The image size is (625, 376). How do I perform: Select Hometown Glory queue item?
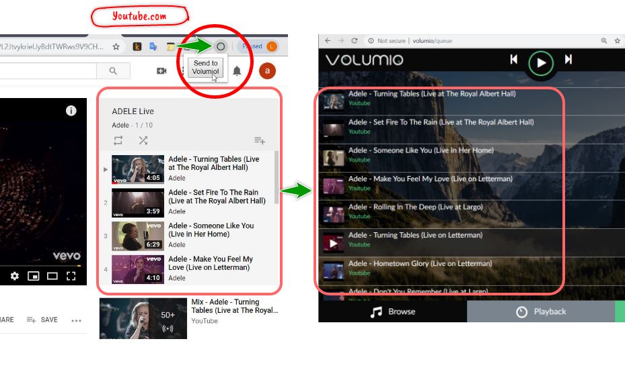pos(472,271)
